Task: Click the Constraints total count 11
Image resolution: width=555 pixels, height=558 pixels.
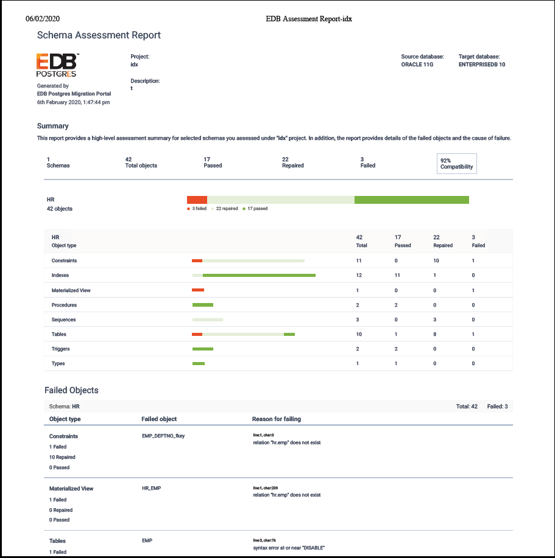Action: coord(359,260)
